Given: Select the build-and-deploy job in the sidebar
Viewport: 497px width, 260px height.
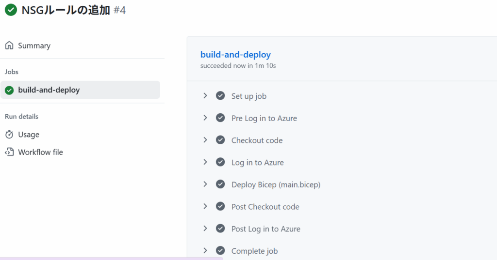Looking at the screenshot, I should point(49,90).
